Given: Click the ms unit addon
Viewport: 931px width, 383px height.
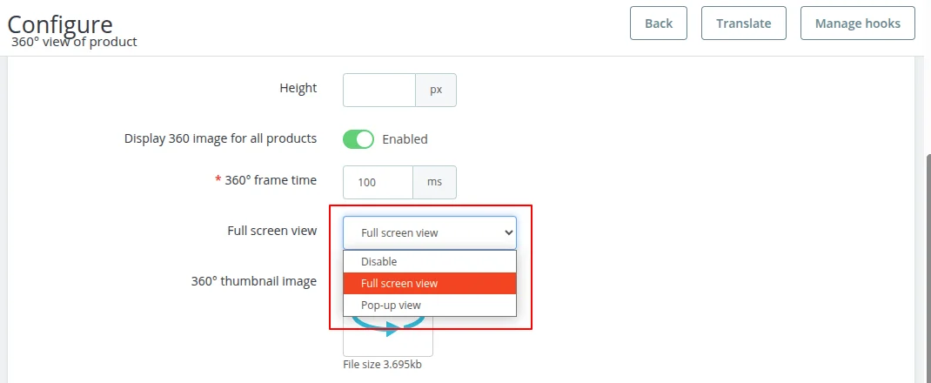Looking at the screenshot, I should coord(434,182).
